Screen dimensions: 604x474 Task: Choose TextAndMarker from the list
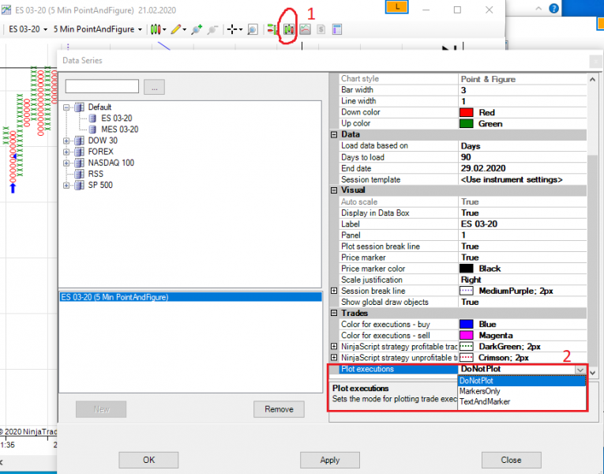point(485,401)
